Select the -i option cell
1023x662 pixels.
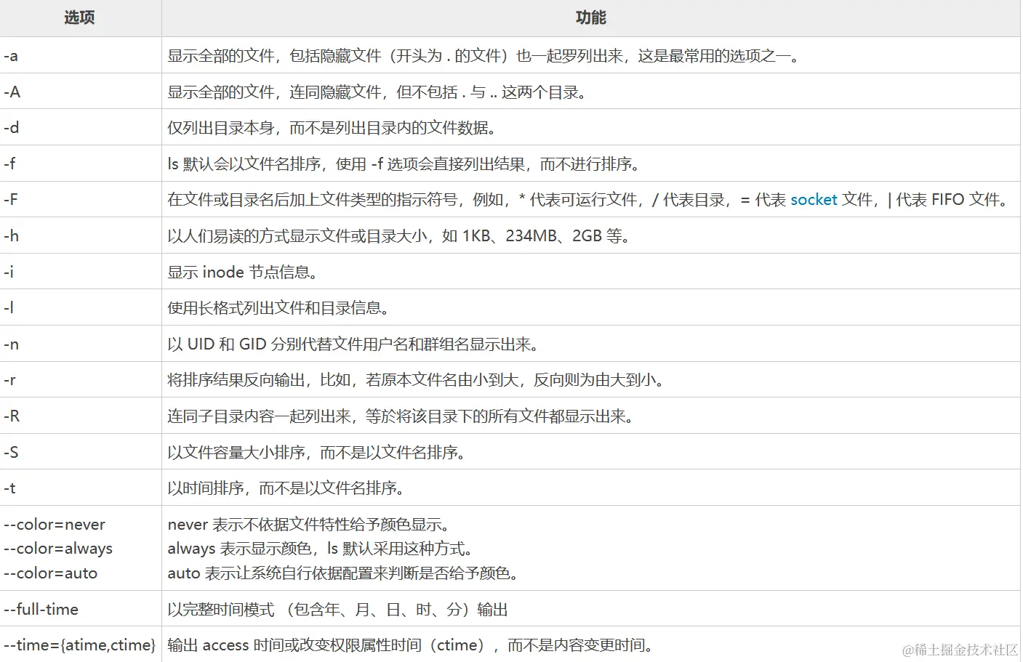[80, 272]
